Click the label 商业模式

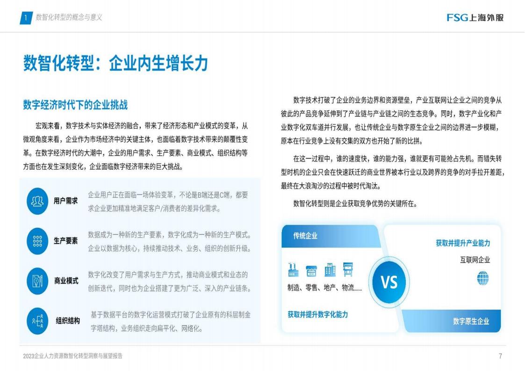pos(66,281)
